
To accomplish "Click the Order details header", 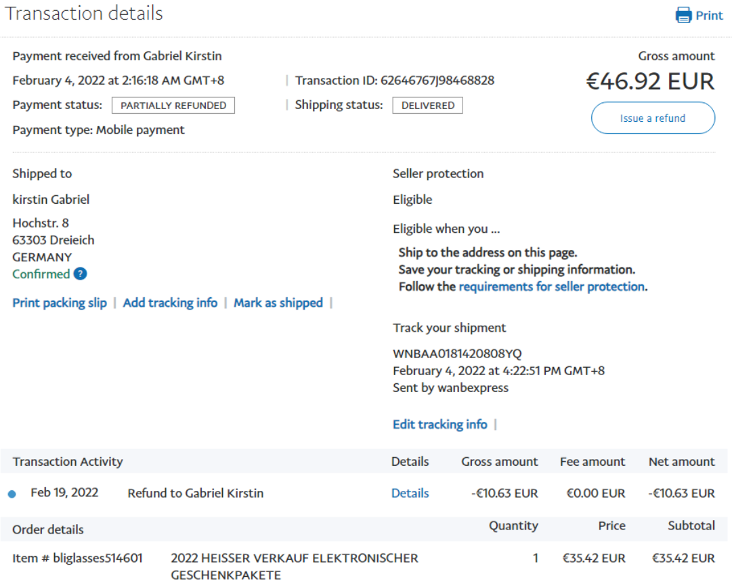I will point(48,529).
